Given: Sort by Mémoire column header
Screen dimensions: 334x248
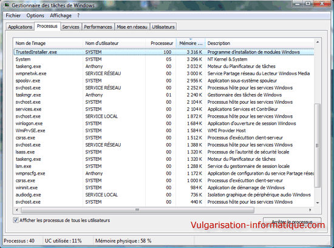Looking at the screenshot, I should [x=191, y=43].
